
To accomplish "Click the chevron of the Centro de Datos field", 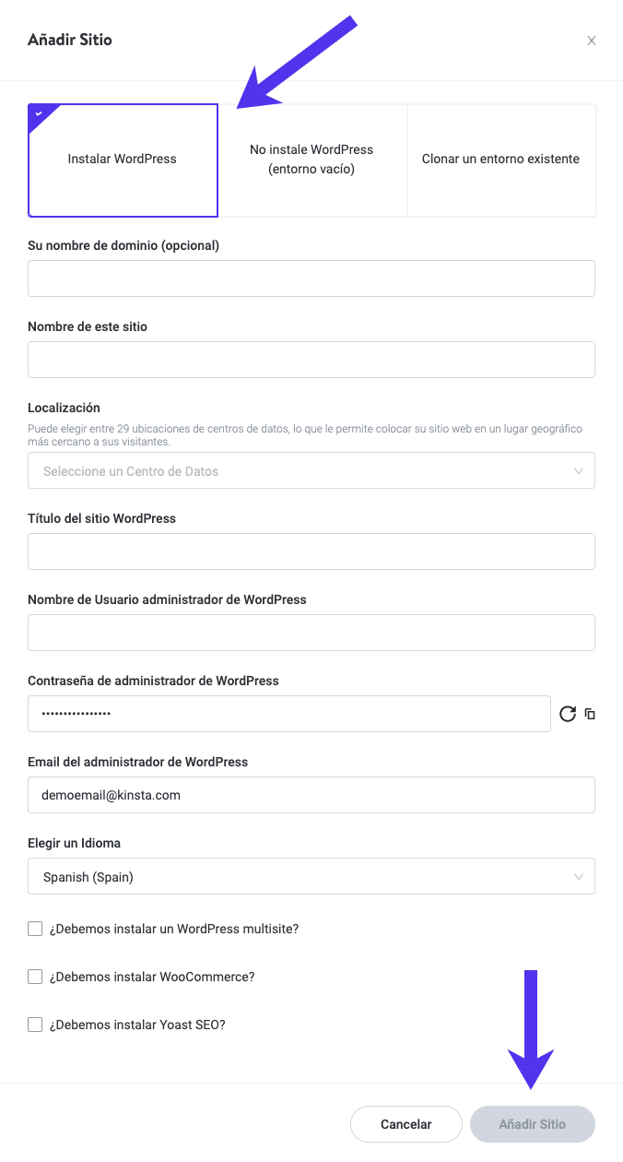I will [579, 470].
